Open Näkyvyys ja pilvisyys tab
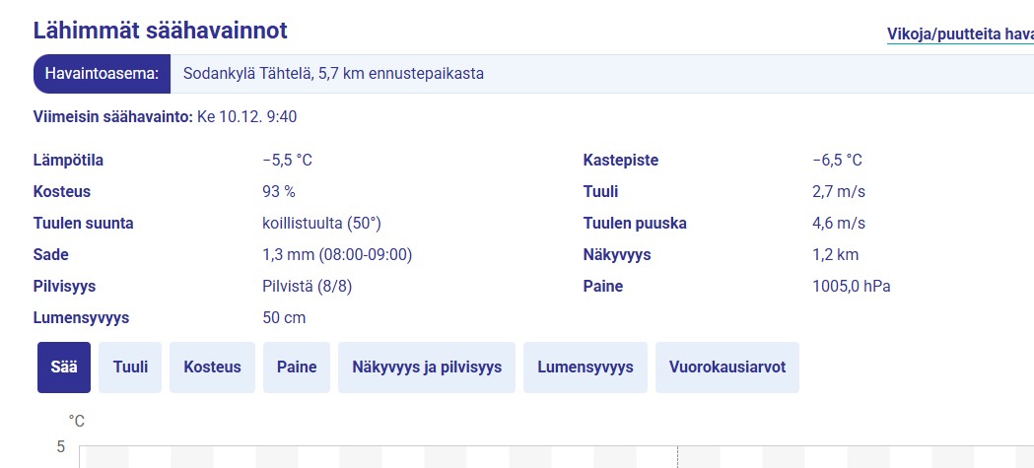This screenshot has height=468, width=1034. pyautogui.click(x=427, y=368)
